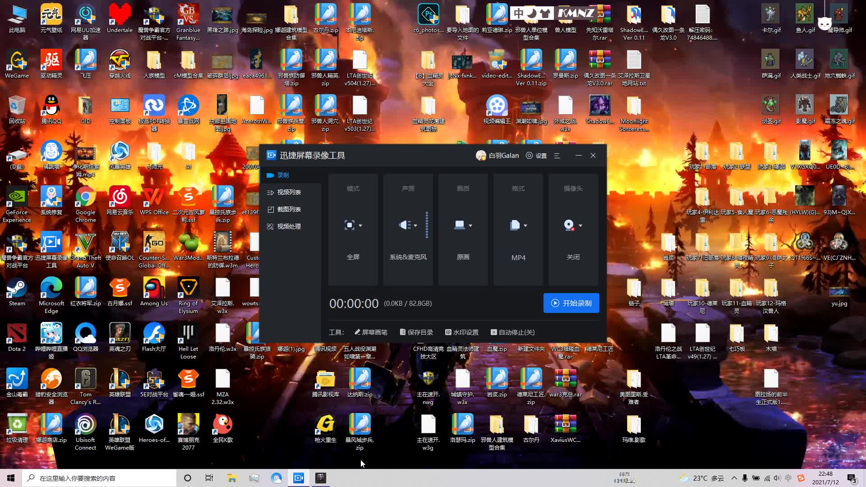
Task: Click the speaker audio source icon
Action: (x=405, y=225)
